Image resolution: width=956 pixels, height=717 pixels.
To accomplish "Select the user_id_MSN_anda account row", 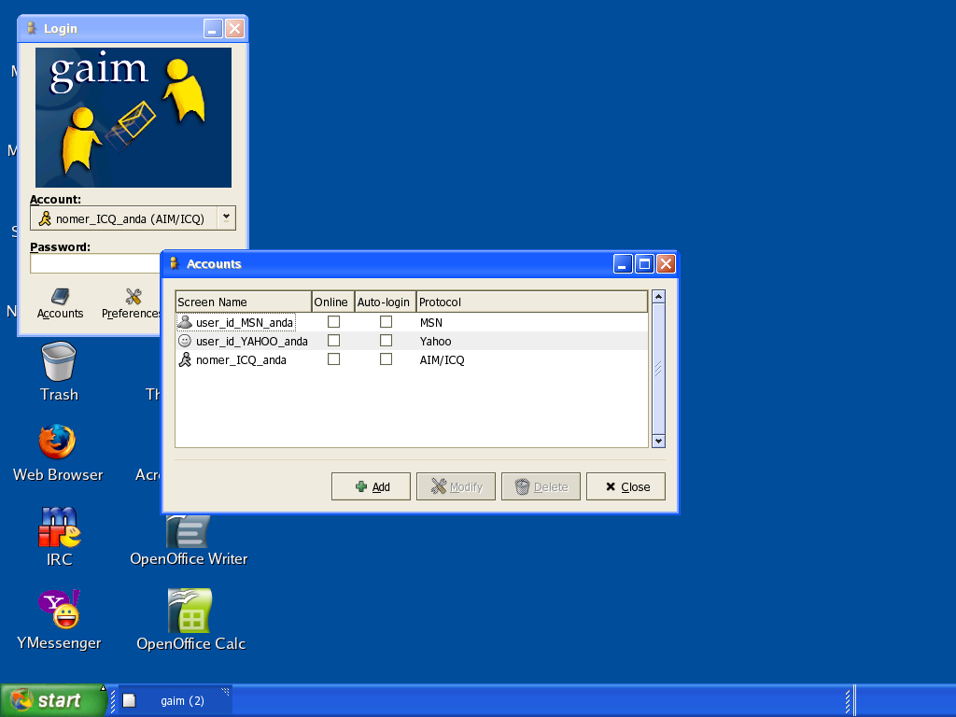I will click(412, 322).
